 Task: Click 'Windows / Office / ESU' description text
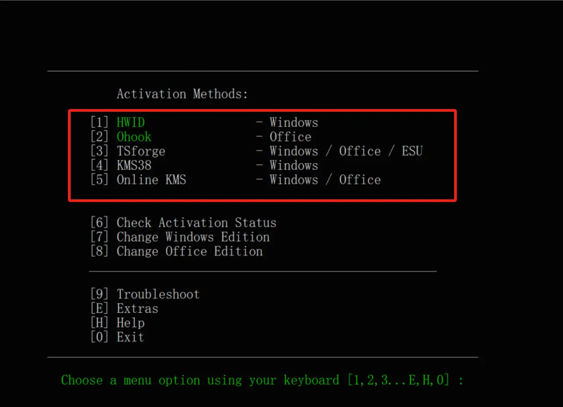[x=346, y=151]
